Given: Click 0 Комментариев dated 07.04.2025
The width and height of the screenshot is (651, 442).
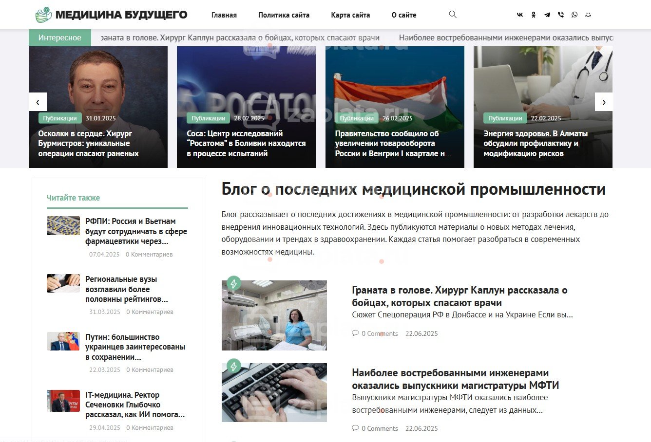Looking at the screenshot, I should (149, 254).
